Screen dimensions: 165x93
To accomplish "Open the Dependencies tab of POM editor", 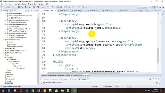I will click(x=52, y=75).
